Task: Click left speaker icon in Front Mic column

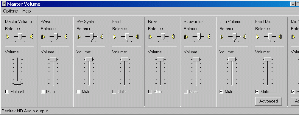Action: 257,37
